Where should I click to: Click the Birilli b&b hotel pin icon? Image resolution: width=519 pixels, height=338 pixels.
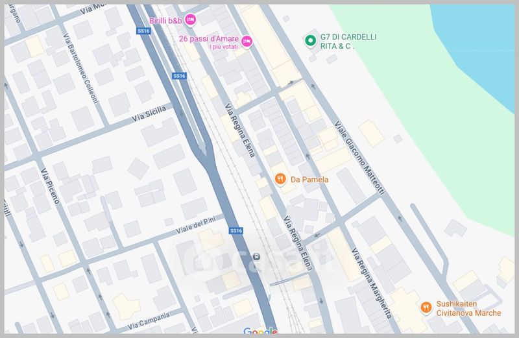click(x=190, y=20)
